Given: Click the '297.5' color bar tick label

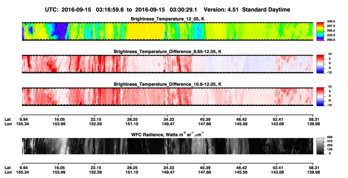Looking at the screenshot, I should (331, 26).
